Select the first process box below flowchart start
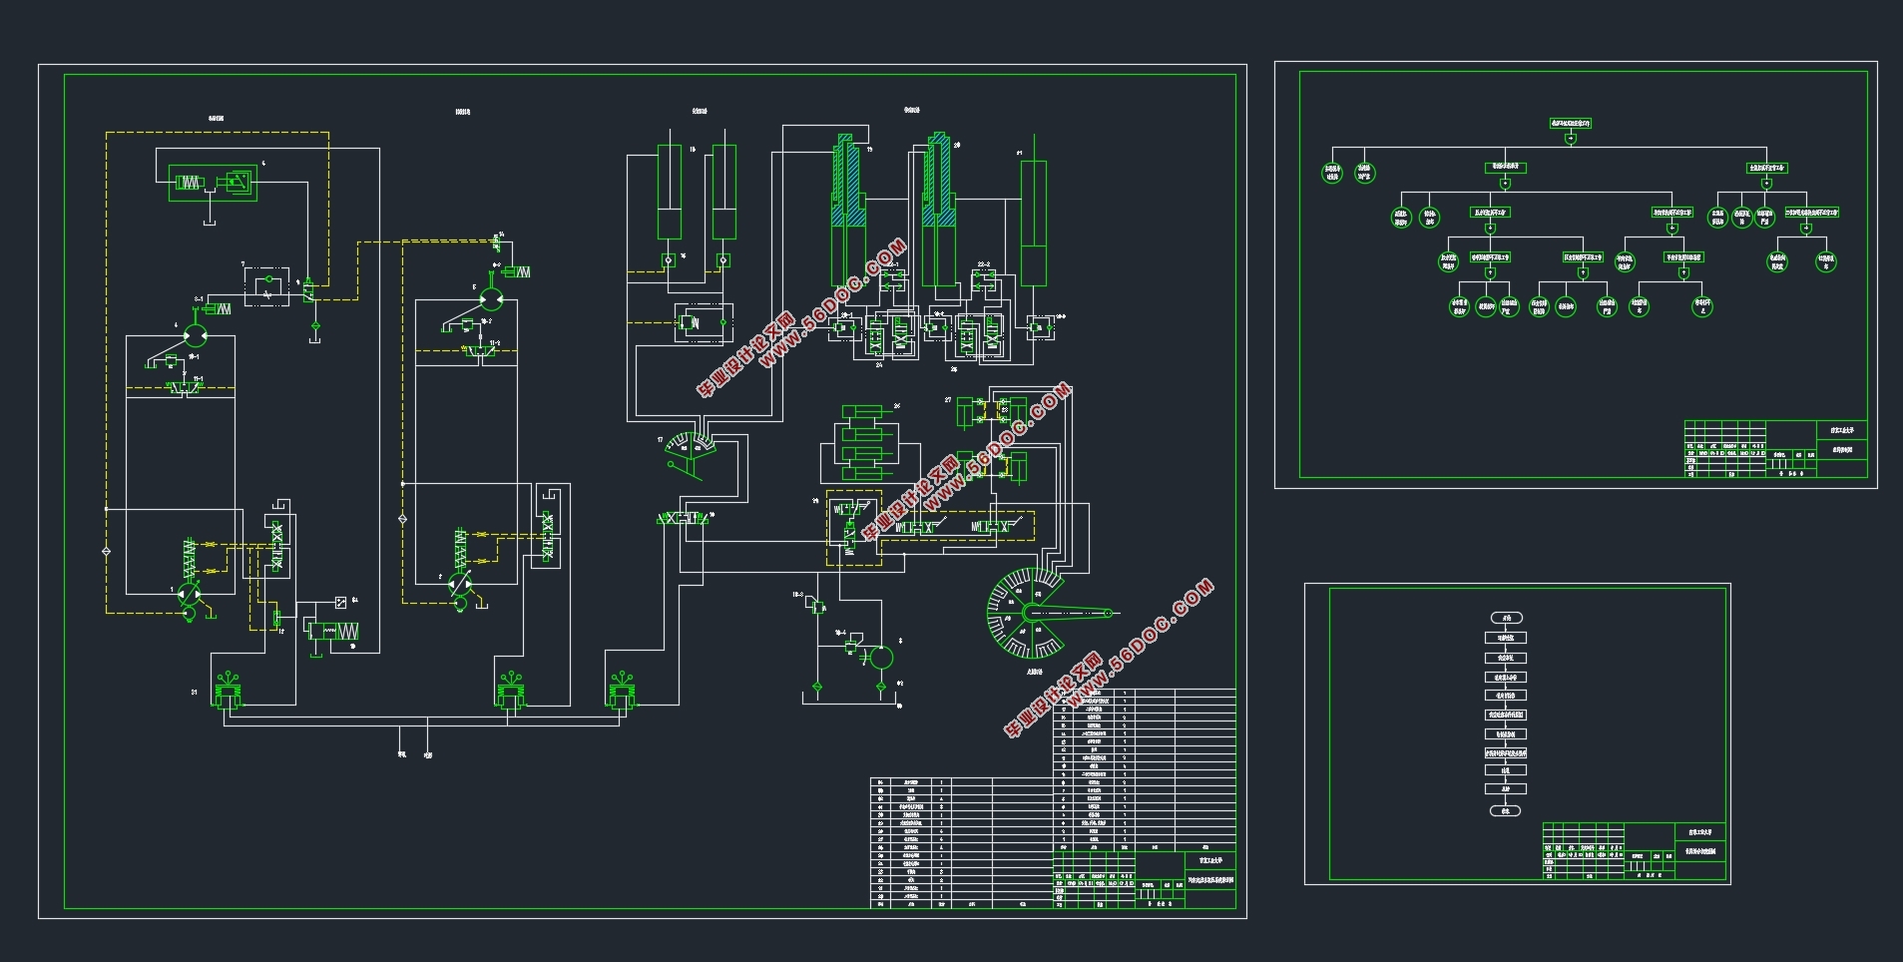 (1506, 638)
